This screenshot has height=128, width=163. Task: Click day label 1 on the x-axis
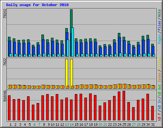[11, 124]
